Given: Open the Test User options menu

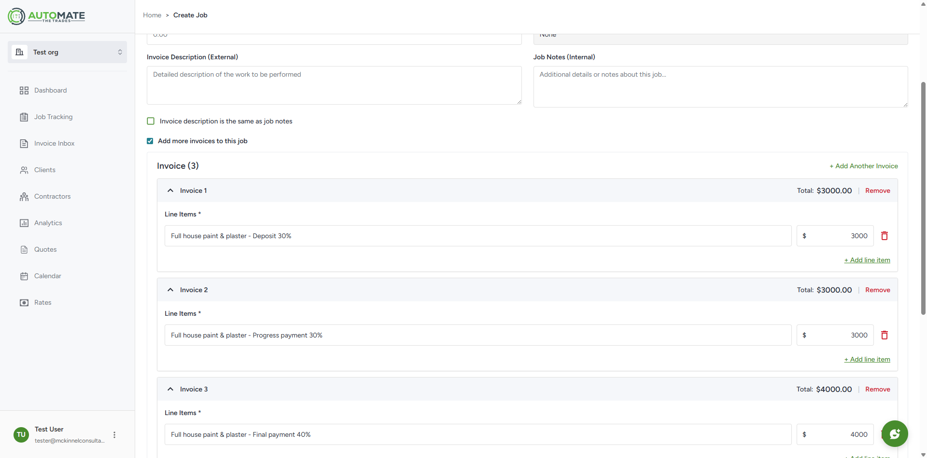Looking at the screenshot, I should click(114, 434).
